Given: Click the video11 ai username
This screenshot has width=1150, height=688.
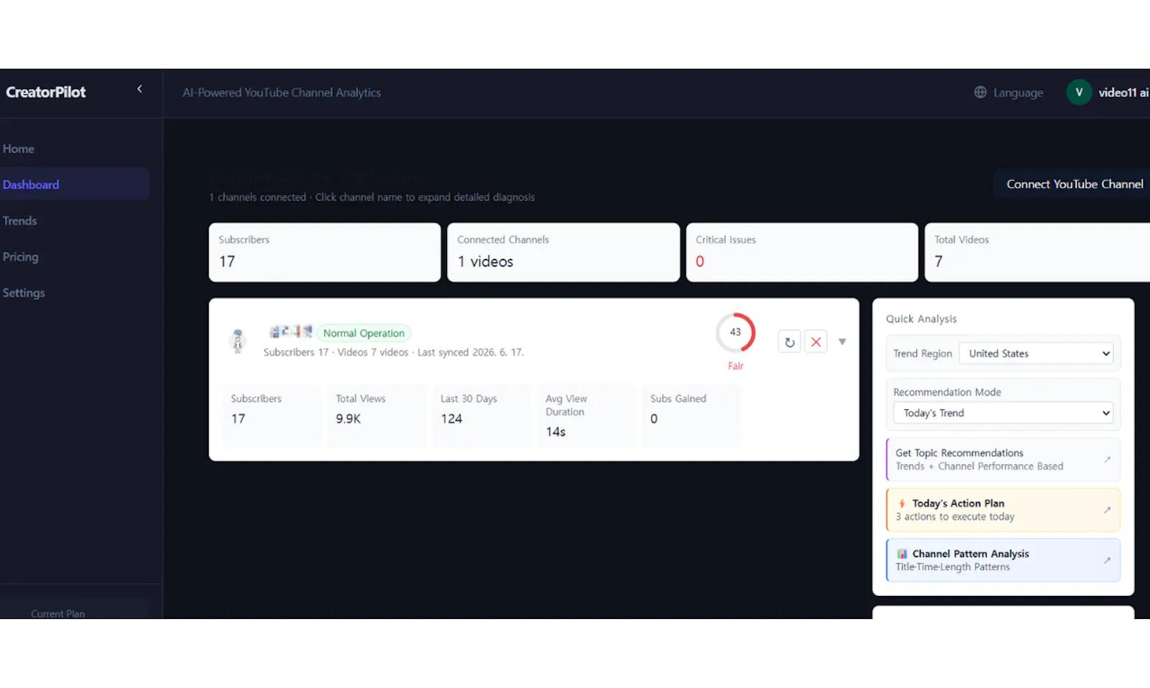Looking at the screenshot, I should 1124,93.
